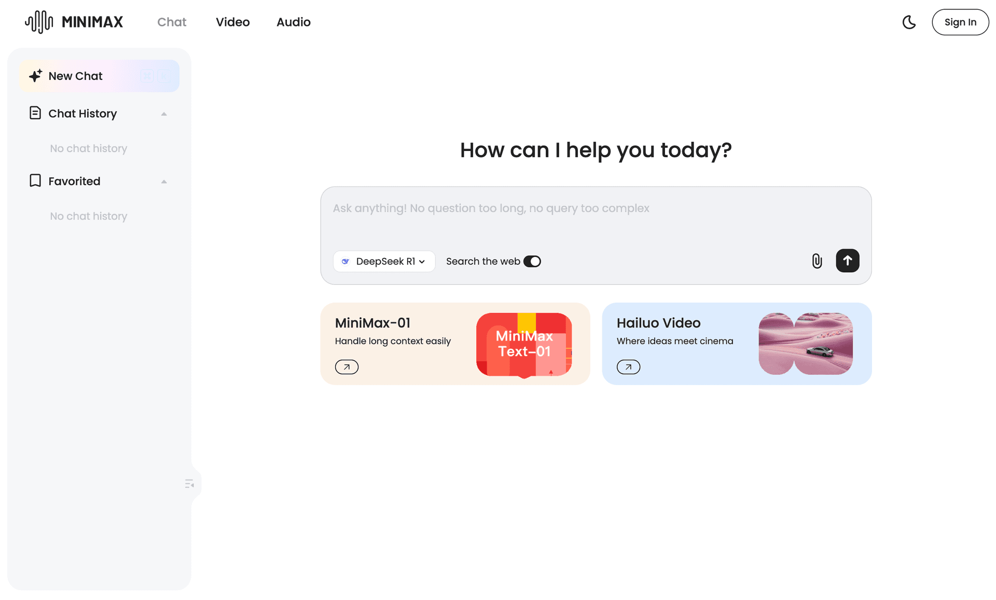This screenshot has height=600, width=996.
Task: Click the chat input field
Action: click(x=596, y=209)
